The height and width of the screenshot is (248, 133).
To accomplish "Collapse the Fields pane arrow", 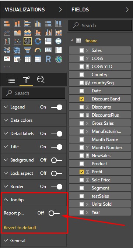I will 127,10.
